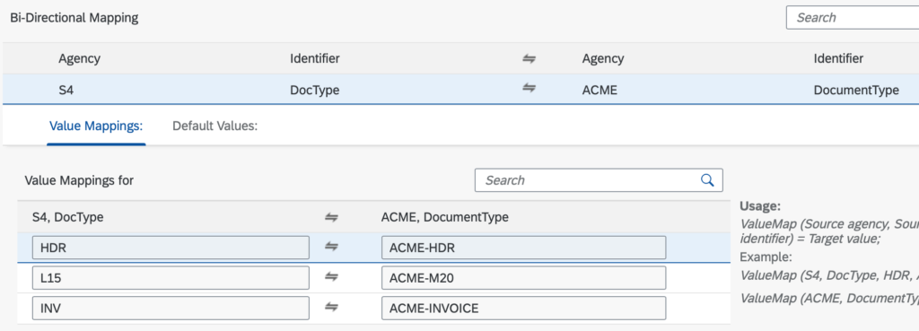Click bidirectional arrow icon in L15 row
919x331 pixels.
pos(332,278)
